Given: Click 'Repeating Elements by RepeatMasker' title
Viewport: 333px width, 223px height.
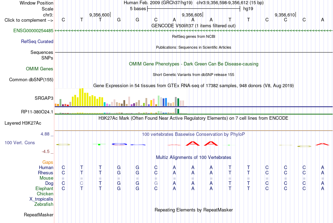Looking at the screenshot, I should [193, 210].
